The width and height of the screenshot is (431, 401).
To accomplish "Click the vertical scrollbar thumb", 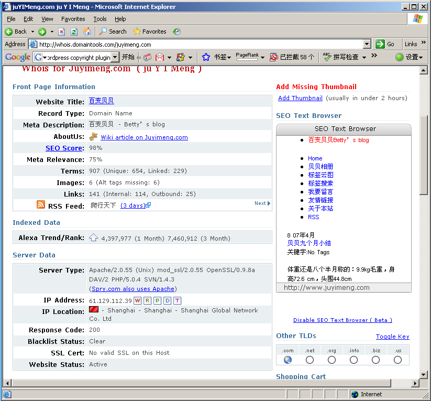I will 423,156.
